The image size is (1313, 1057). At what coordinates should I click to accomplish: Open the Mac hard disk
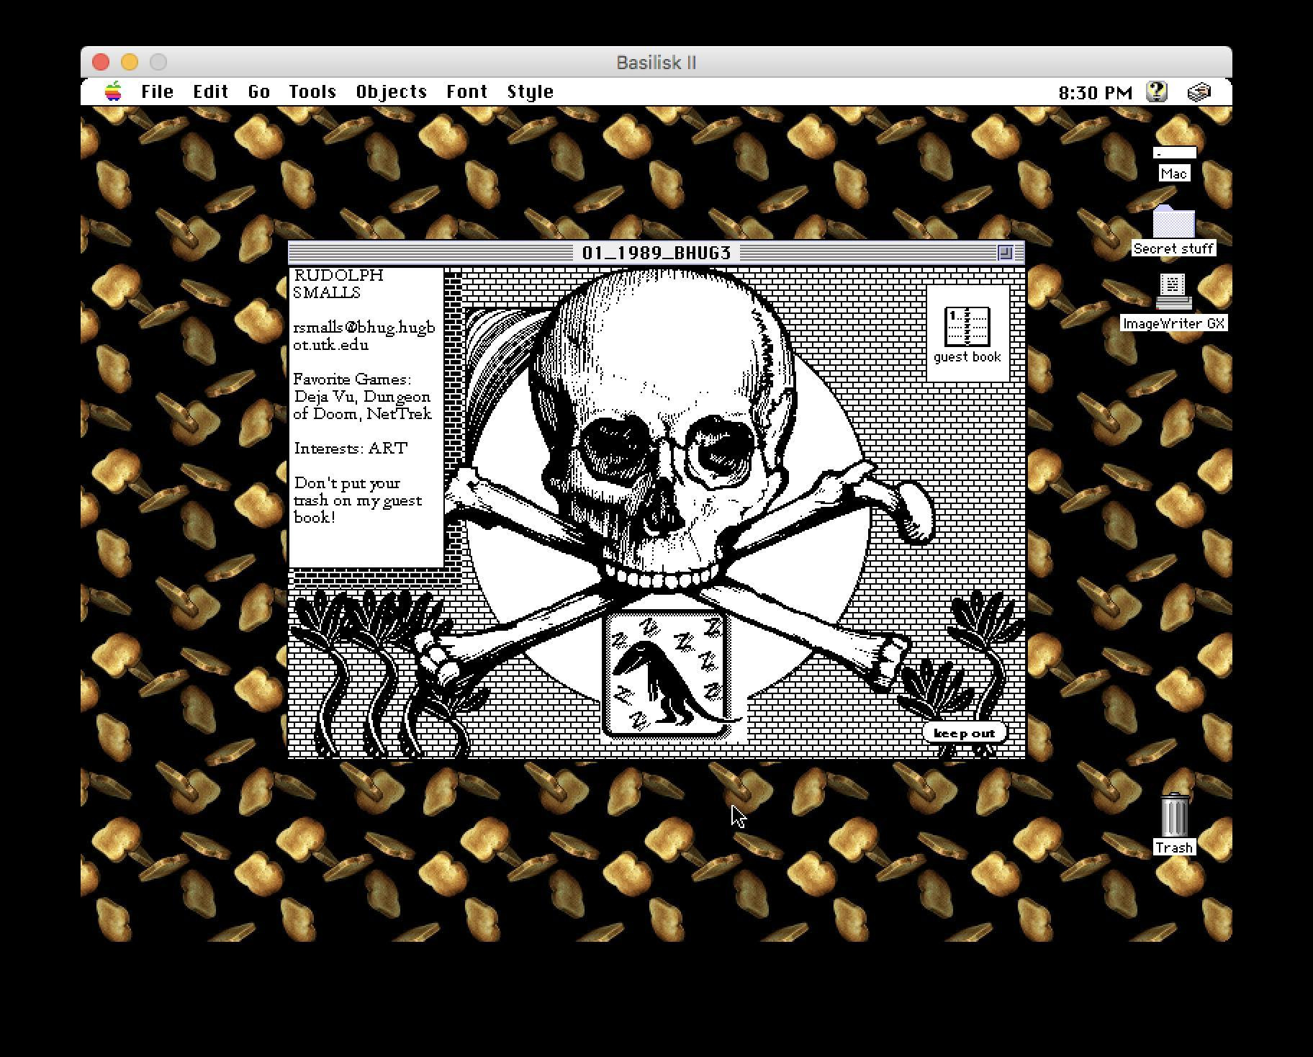1175,153
